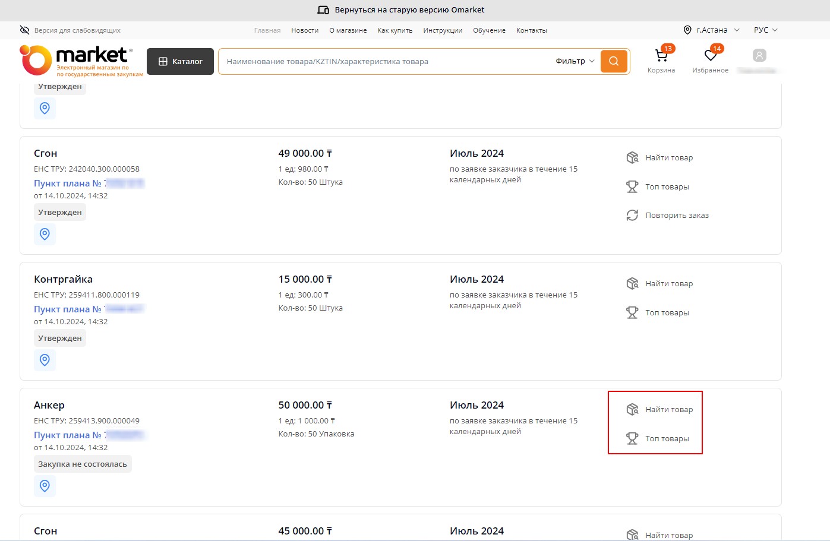Toggle Версия для слабовидящих accessibility mode
The image size is (830, 541).
tap(70, 30)
